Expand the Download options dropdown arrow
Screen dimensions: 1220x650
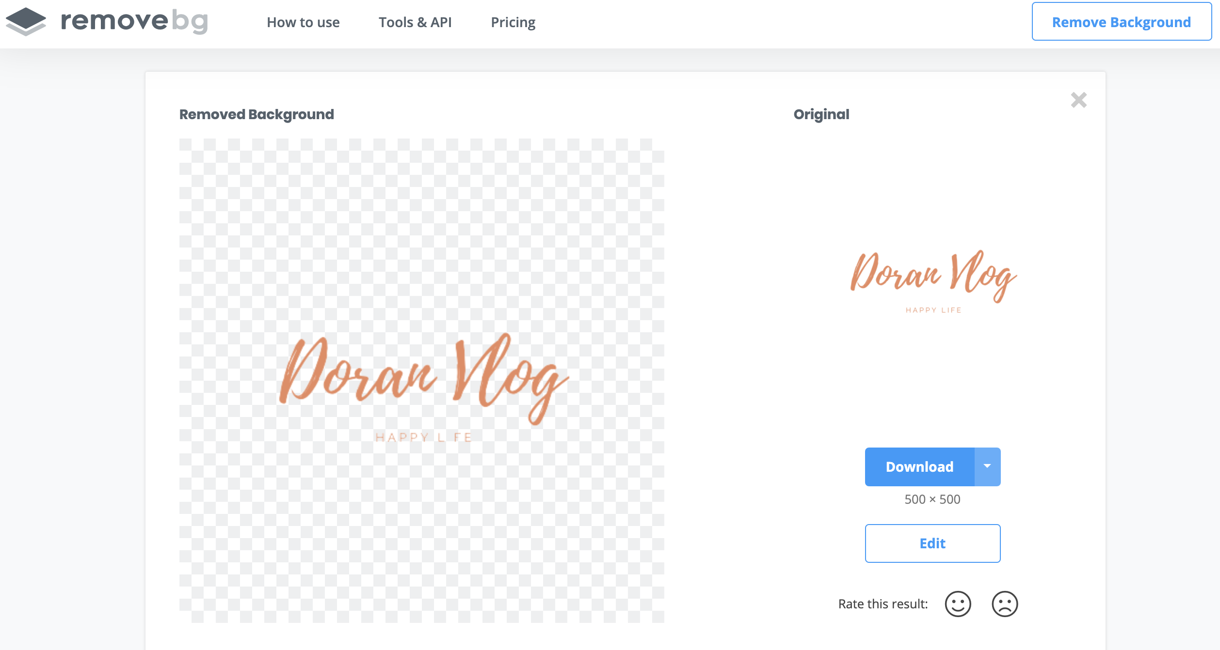point(987,466)
